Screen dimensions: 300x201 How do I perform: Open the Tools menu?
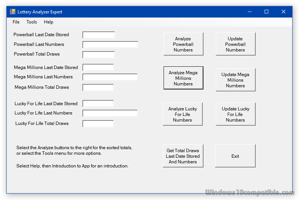pyautogui.click(x=32, y=22)
